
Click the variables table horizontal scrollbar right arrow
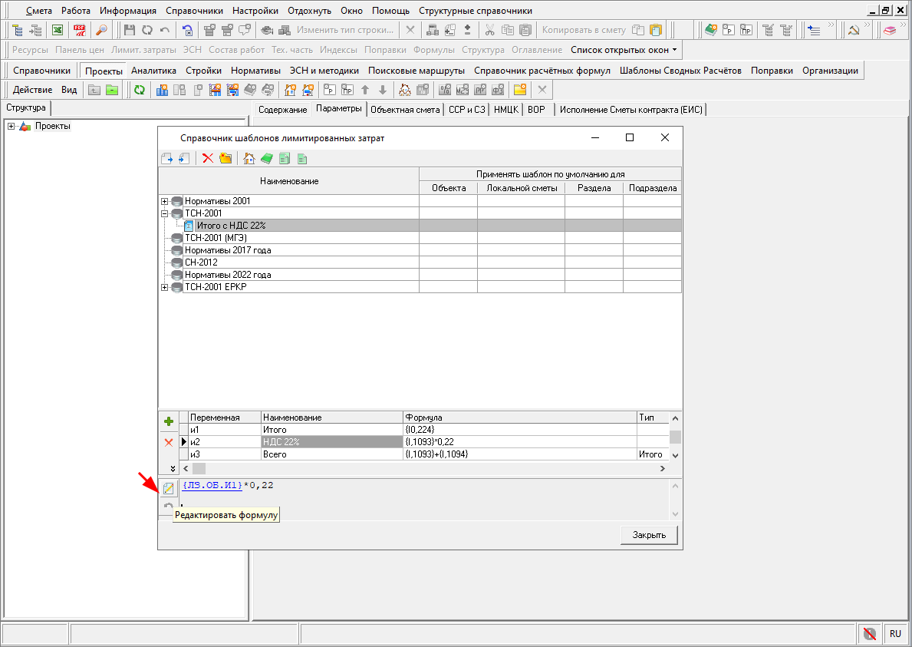click(663, 467)
